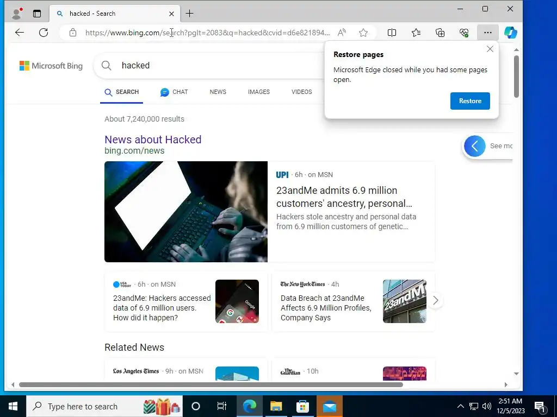
Task: Click the 23andMe building thumbnail
Action: coord(404,301)
